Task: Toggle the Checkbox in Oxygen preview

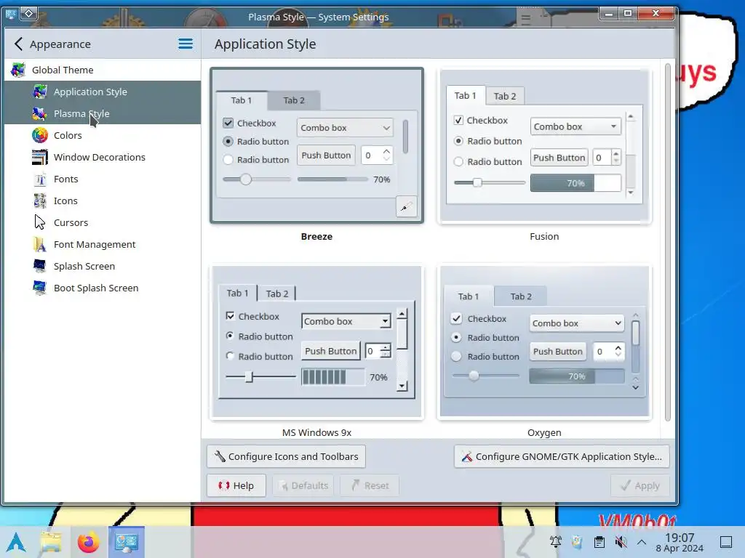Action: click(x=456, y=318)
